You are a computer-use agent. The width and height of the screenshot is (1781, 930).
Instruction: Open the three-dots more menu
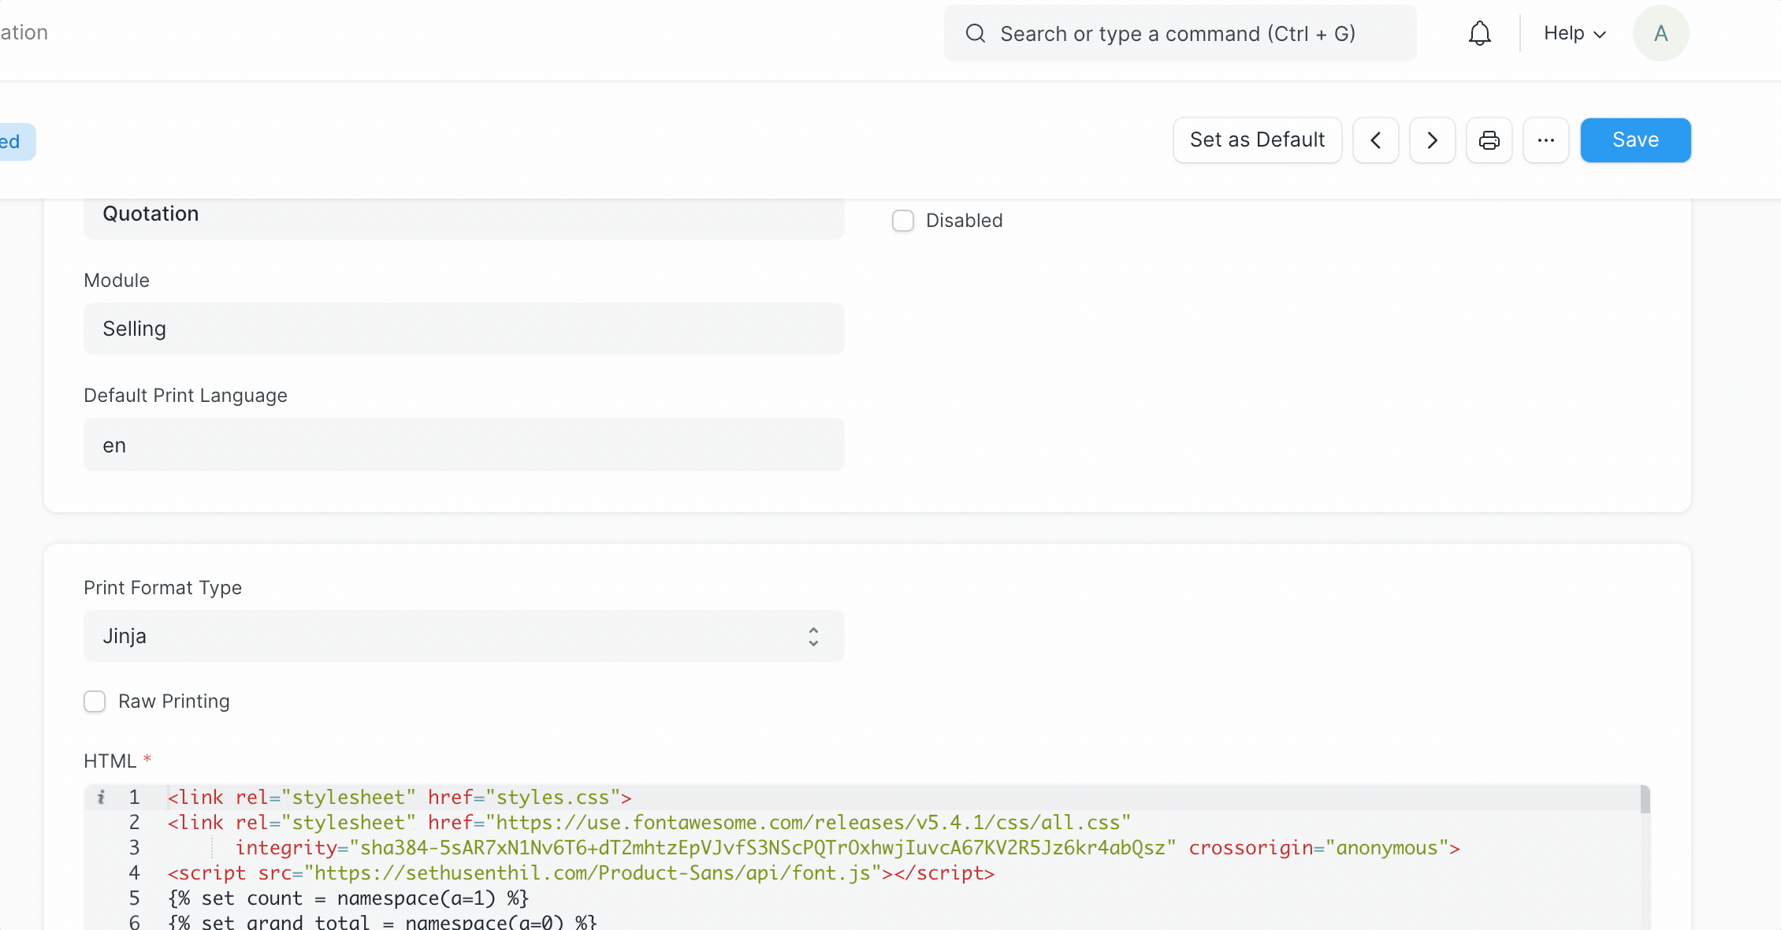[x=1546, y=140]
